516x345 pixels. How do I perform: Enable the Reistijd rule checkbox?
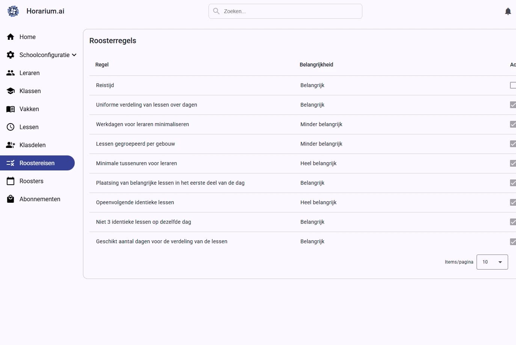tap(513, 85)
